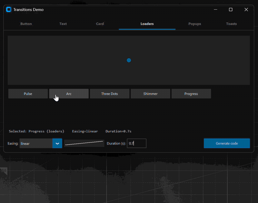Switch to the Popups tab
Viewport: 258px width, 203px height.
[x=195, y=24]
